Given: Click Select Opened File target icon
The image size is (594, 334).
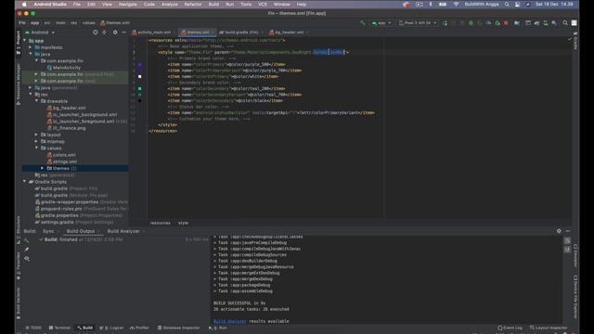Looking at the screenshot, I should [x=95, y=32].
